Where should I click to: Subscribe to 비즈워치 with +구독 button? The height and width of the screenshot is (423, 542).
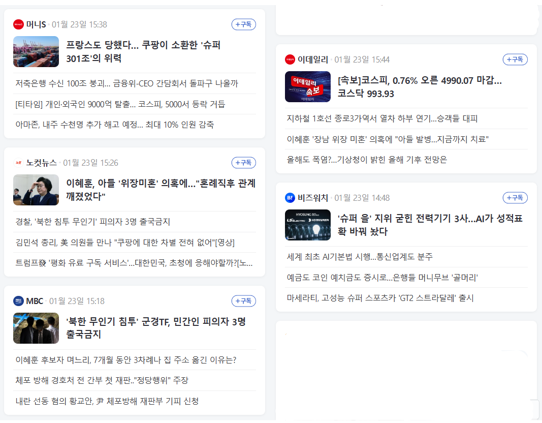tap(515, 198)
